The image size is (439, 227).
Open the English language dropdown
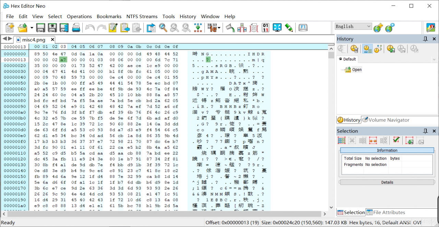click(354, 26)
